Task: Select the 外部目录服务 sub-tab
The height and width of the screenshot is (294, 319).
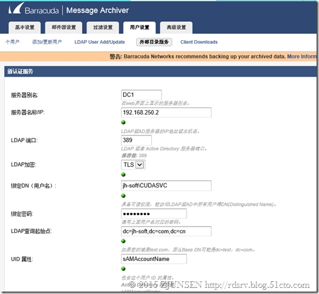Action: point(154,42)
